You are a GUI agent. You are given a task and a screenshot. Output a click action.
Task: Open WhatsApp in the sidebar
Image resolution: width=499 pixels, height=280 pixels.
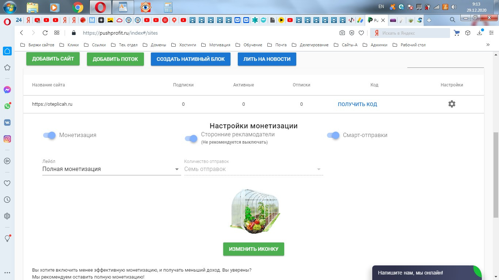(x=7, y=106)
